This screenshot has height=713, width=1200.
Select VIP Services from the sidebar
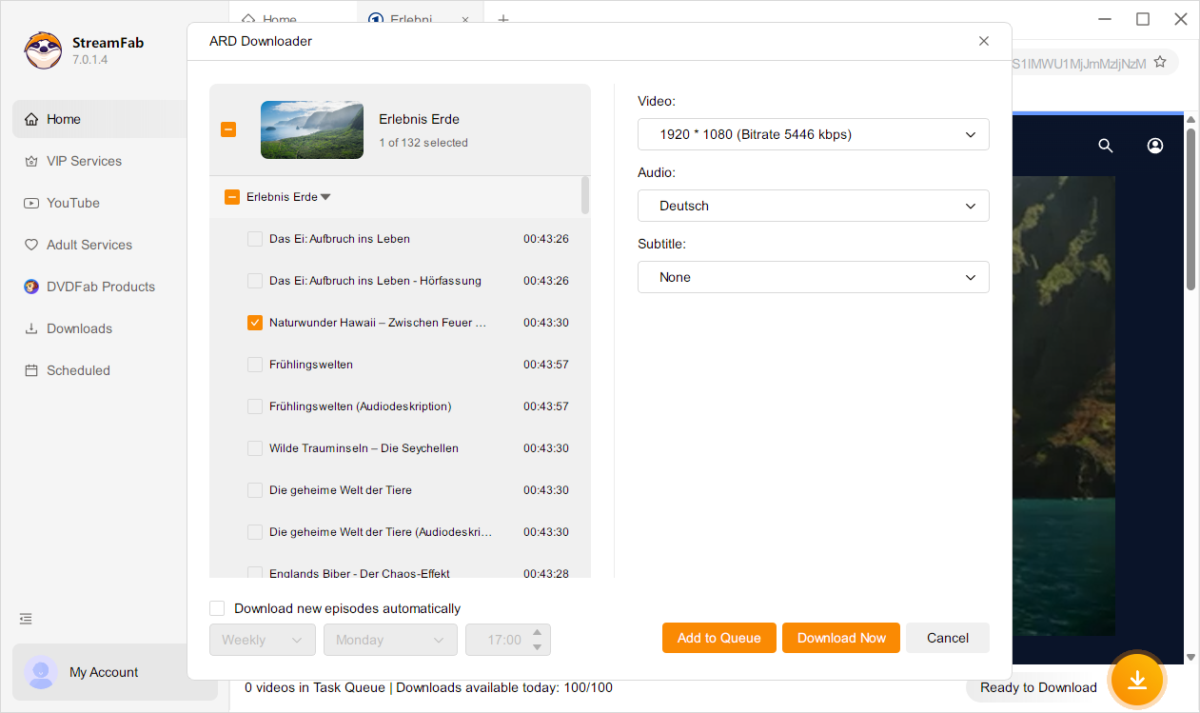pyautogui.click(x=82, y=161)
